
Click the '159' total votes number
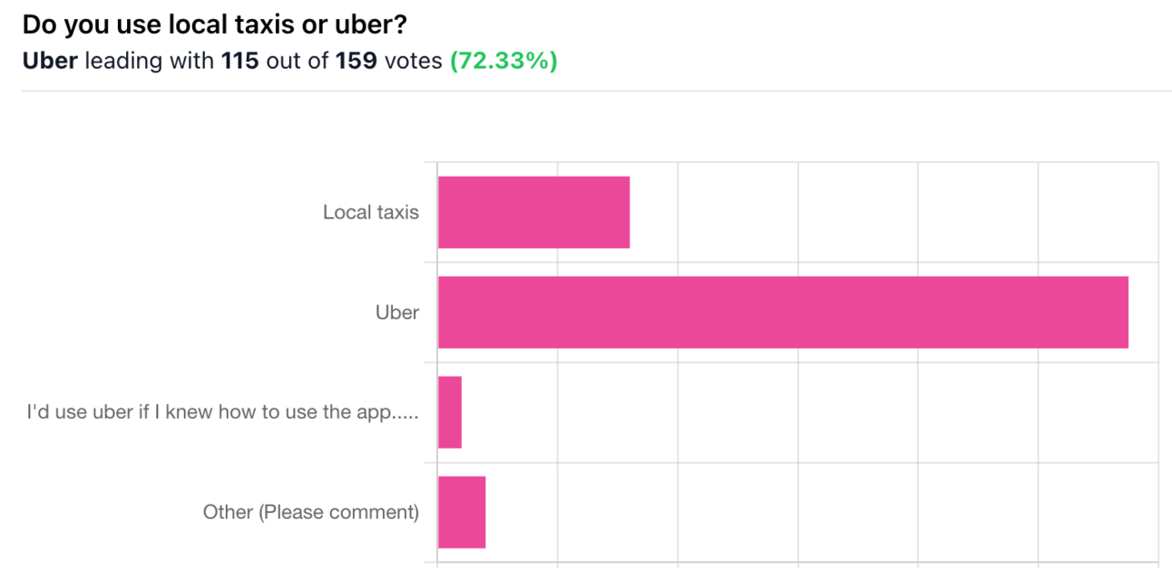356,62
